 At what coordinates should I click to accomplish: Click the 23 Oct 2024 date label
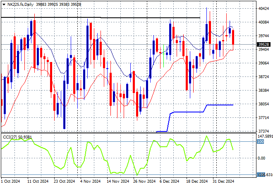[x=64, y=181]
